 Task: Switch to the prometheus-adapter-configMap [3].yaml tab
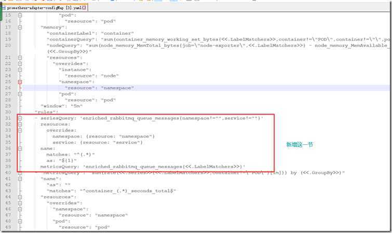[x=44, y=8]
